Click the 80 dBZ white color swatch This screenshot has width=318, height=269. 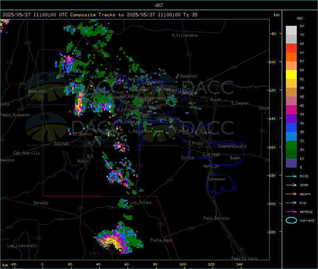pyautogui.click(x=291, y=30)
